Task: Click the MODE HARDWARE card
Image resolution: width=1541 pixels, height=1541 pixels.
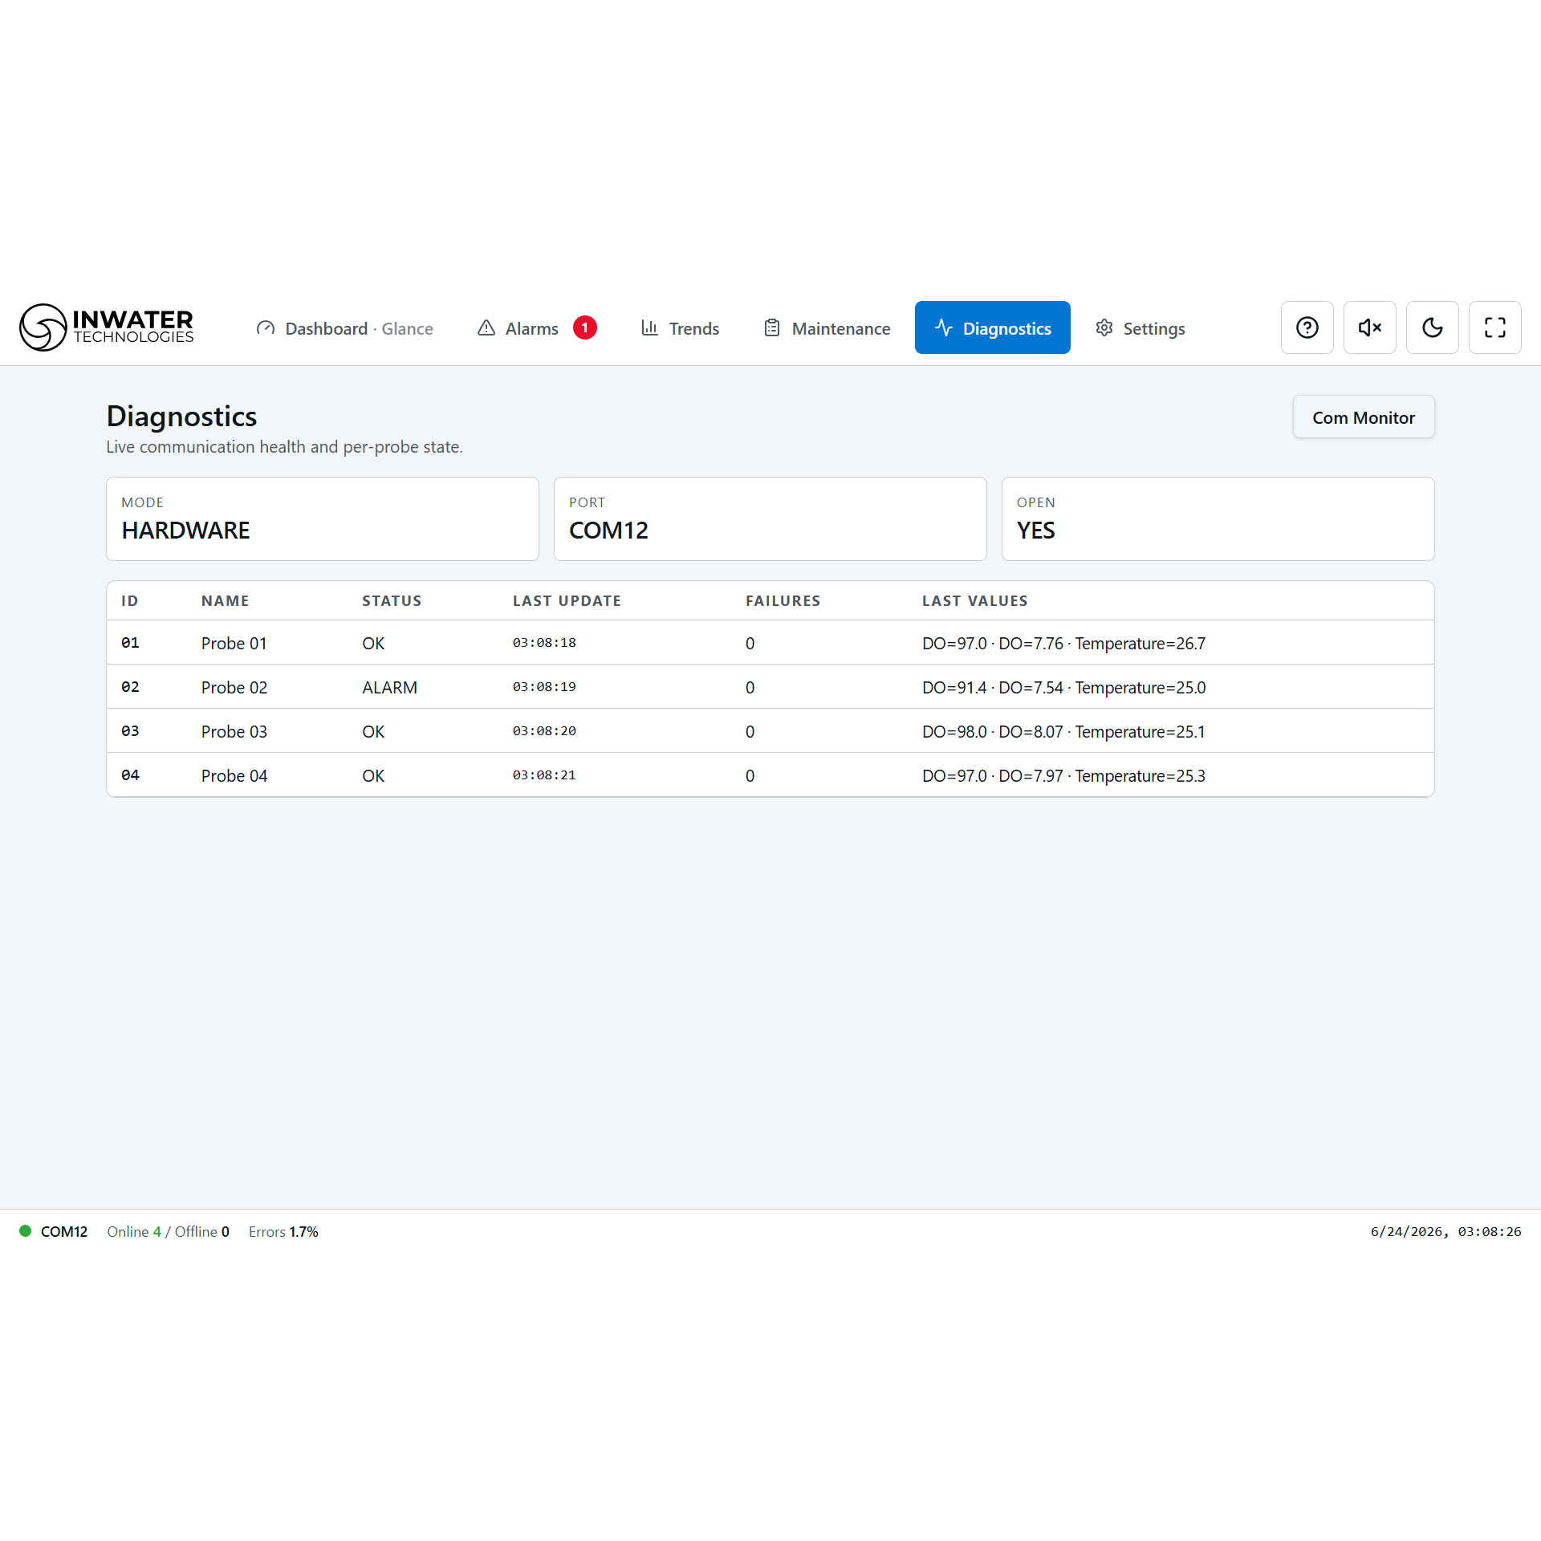Action: click(x=322, y=519)
